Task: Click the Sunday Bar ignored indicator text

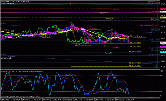Action: 8,3
